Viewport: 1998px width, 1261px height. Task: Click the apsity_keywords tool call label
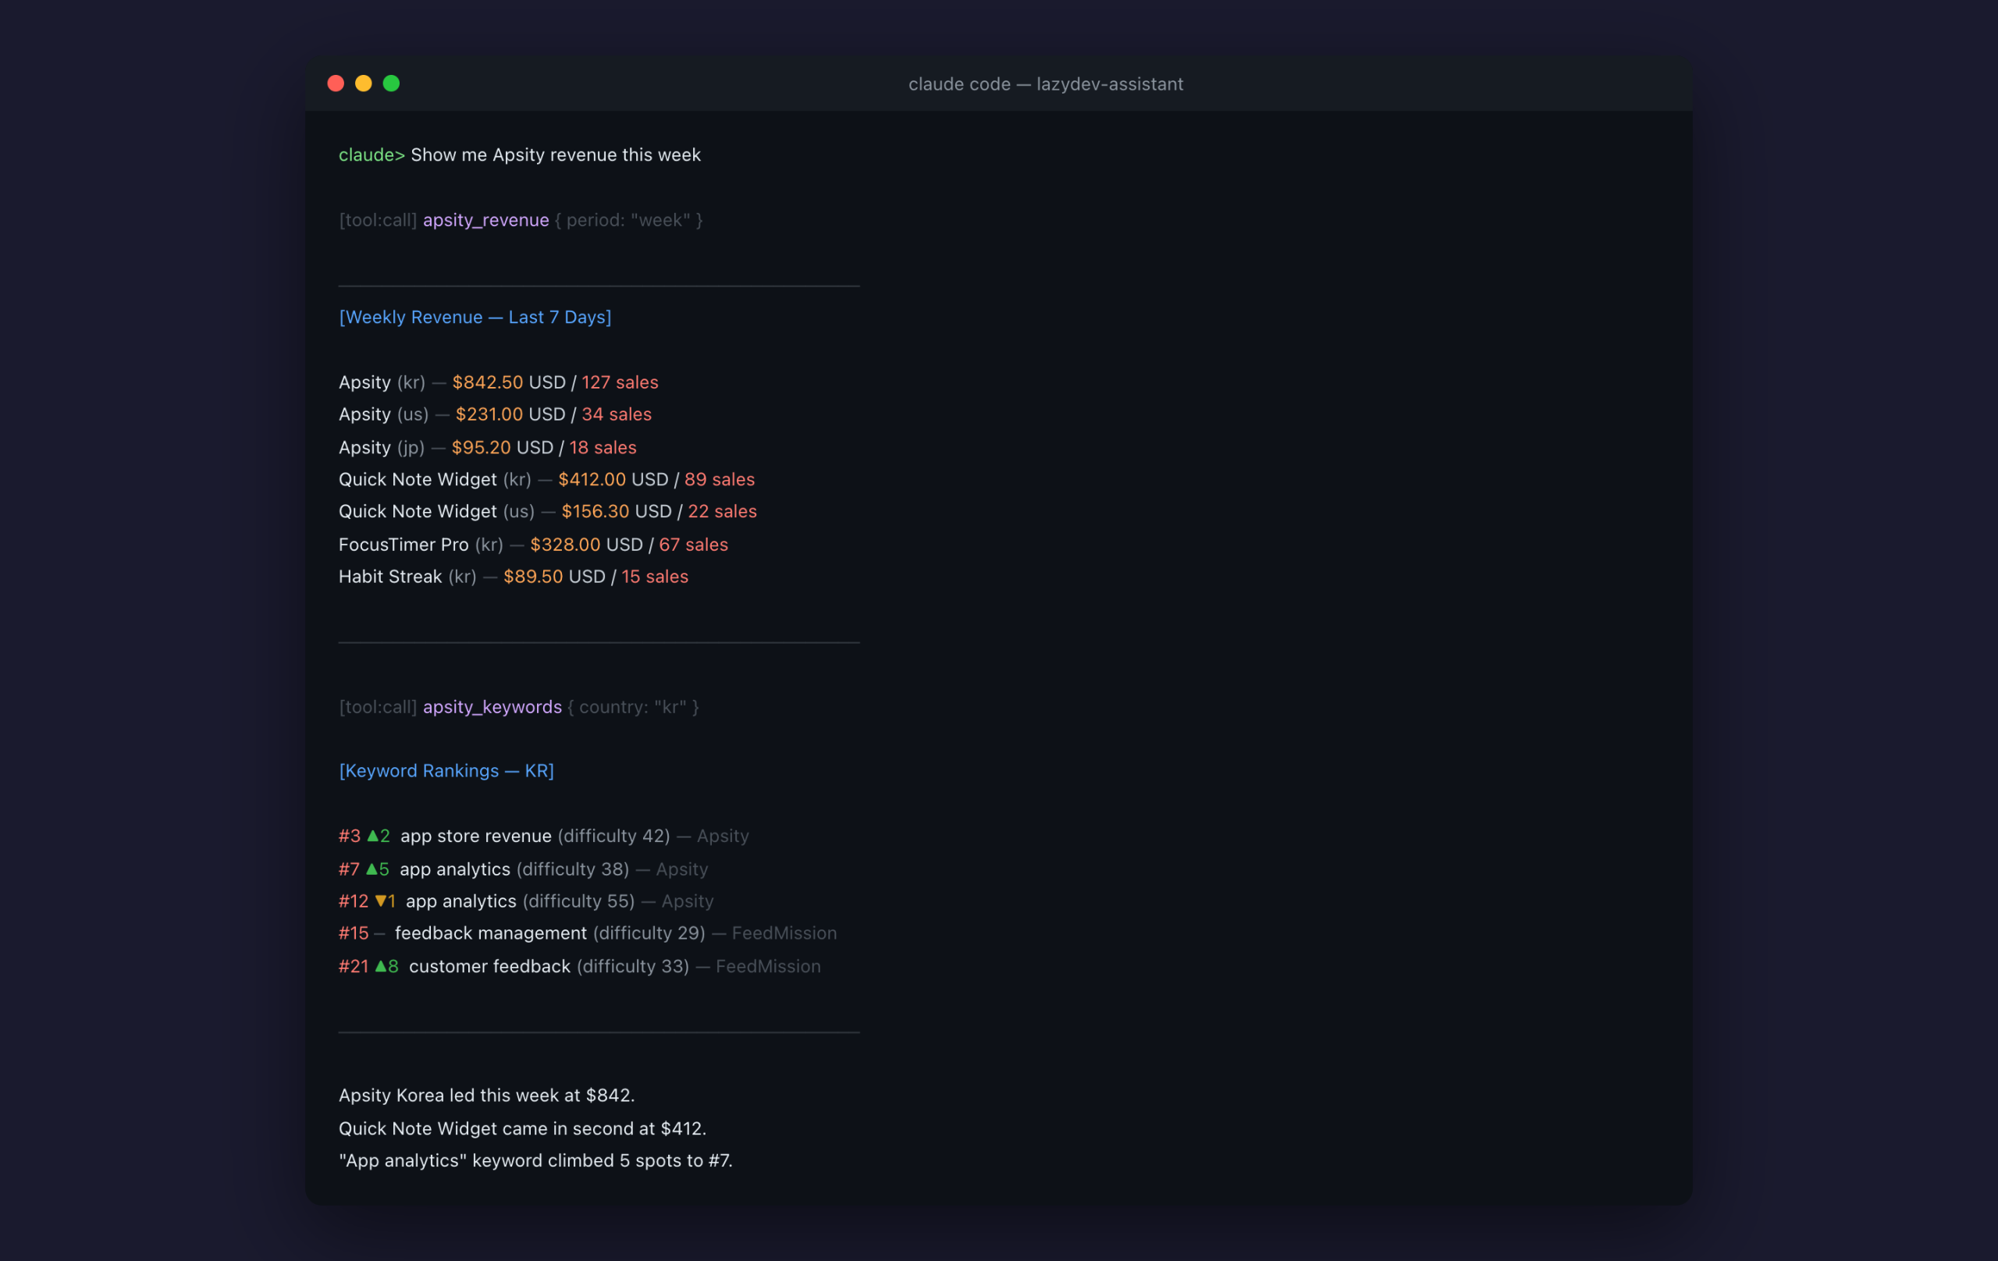tap(492, 708)
